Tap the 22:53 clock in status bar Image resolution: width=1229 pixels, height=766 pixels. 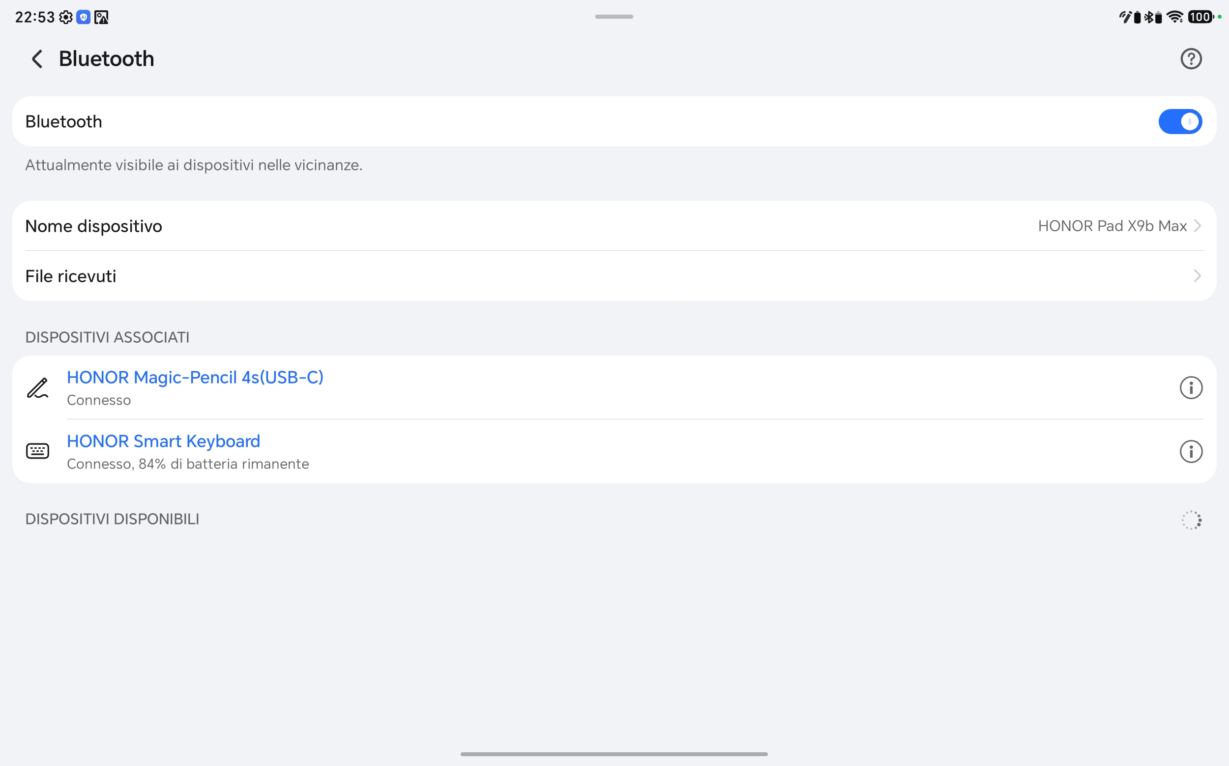(34, 17)
